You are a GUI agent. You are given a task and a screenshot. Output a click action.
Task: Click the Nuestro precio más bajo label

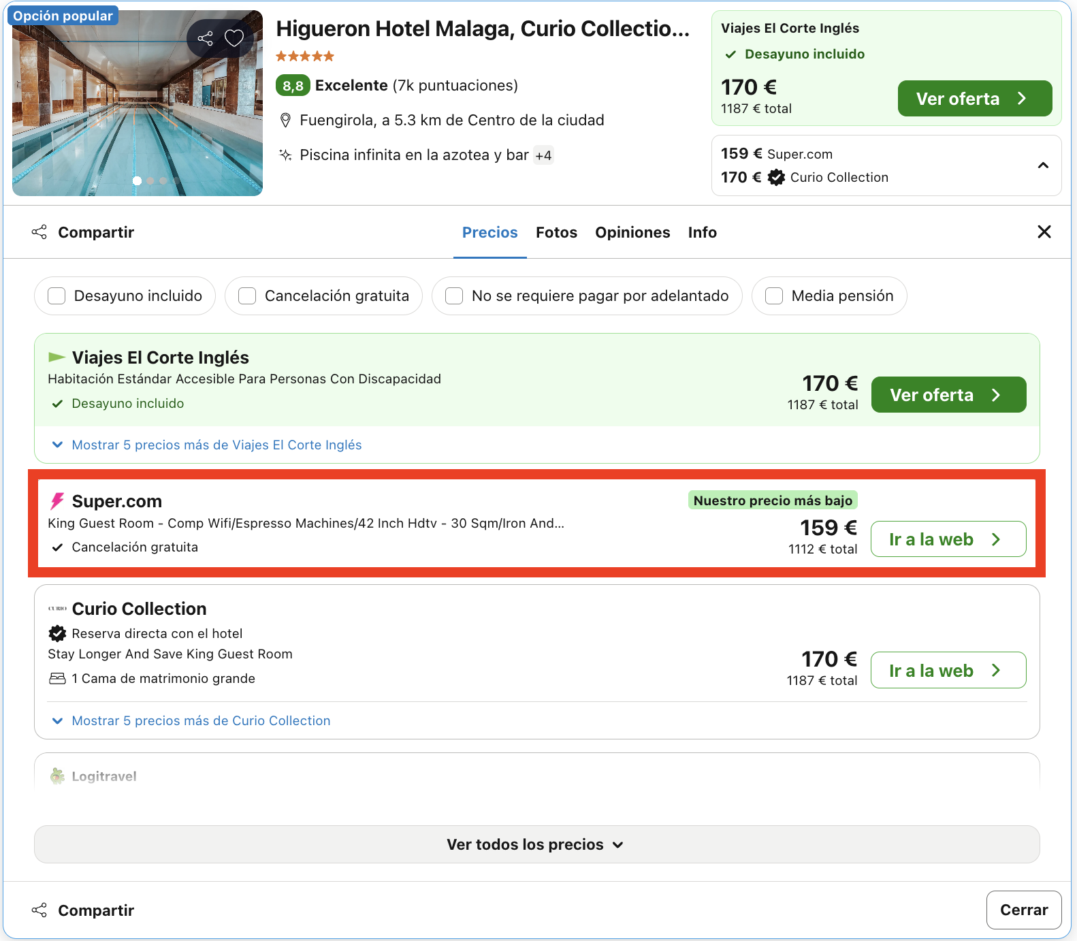[x=773, y=500]
